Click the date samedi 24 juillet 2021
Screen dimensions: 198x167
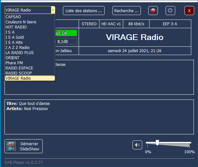(134, 51)
